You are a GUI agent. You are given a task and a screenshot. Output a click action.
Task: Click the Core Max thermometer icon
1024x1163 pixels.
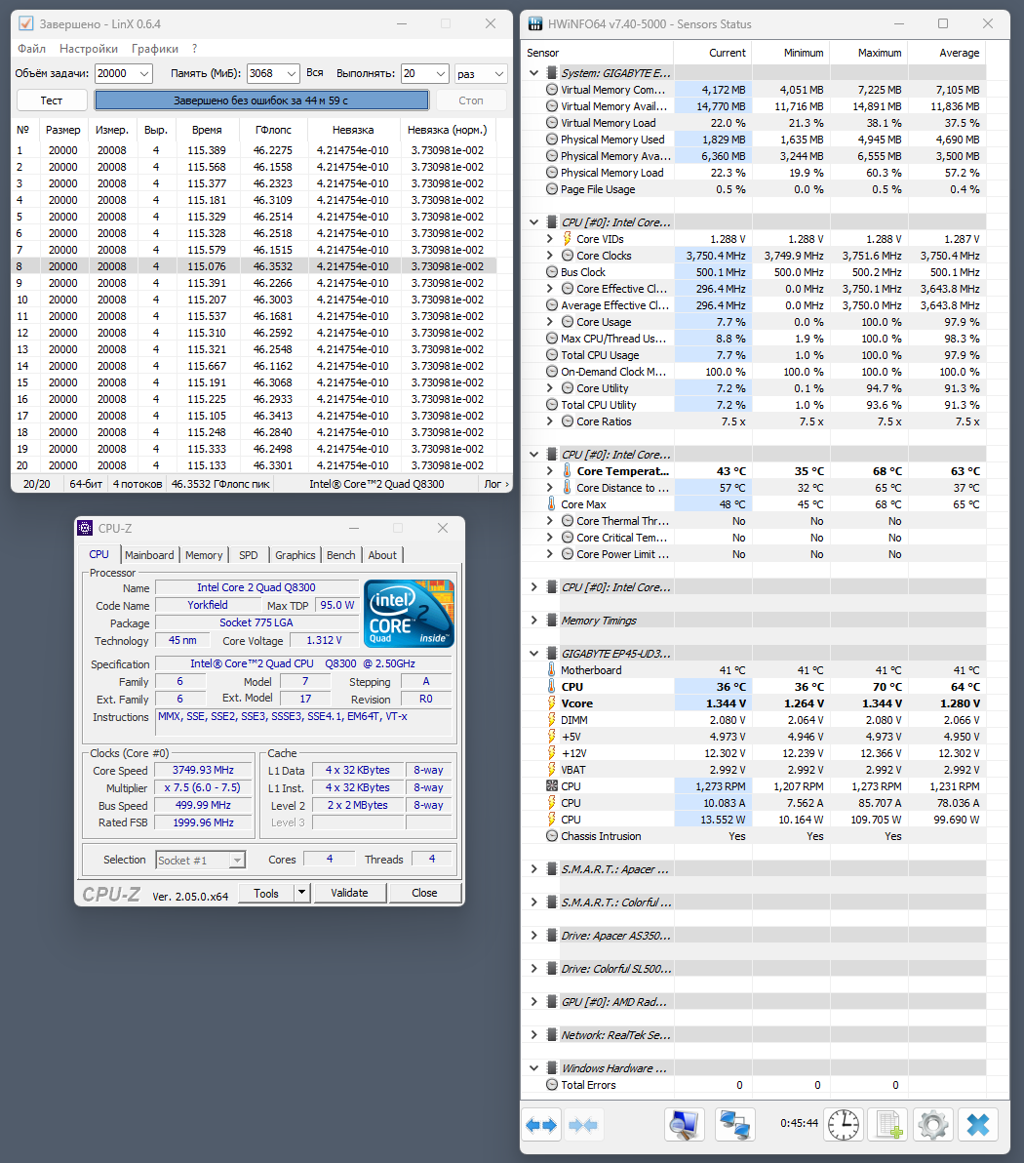coord(551,504)
